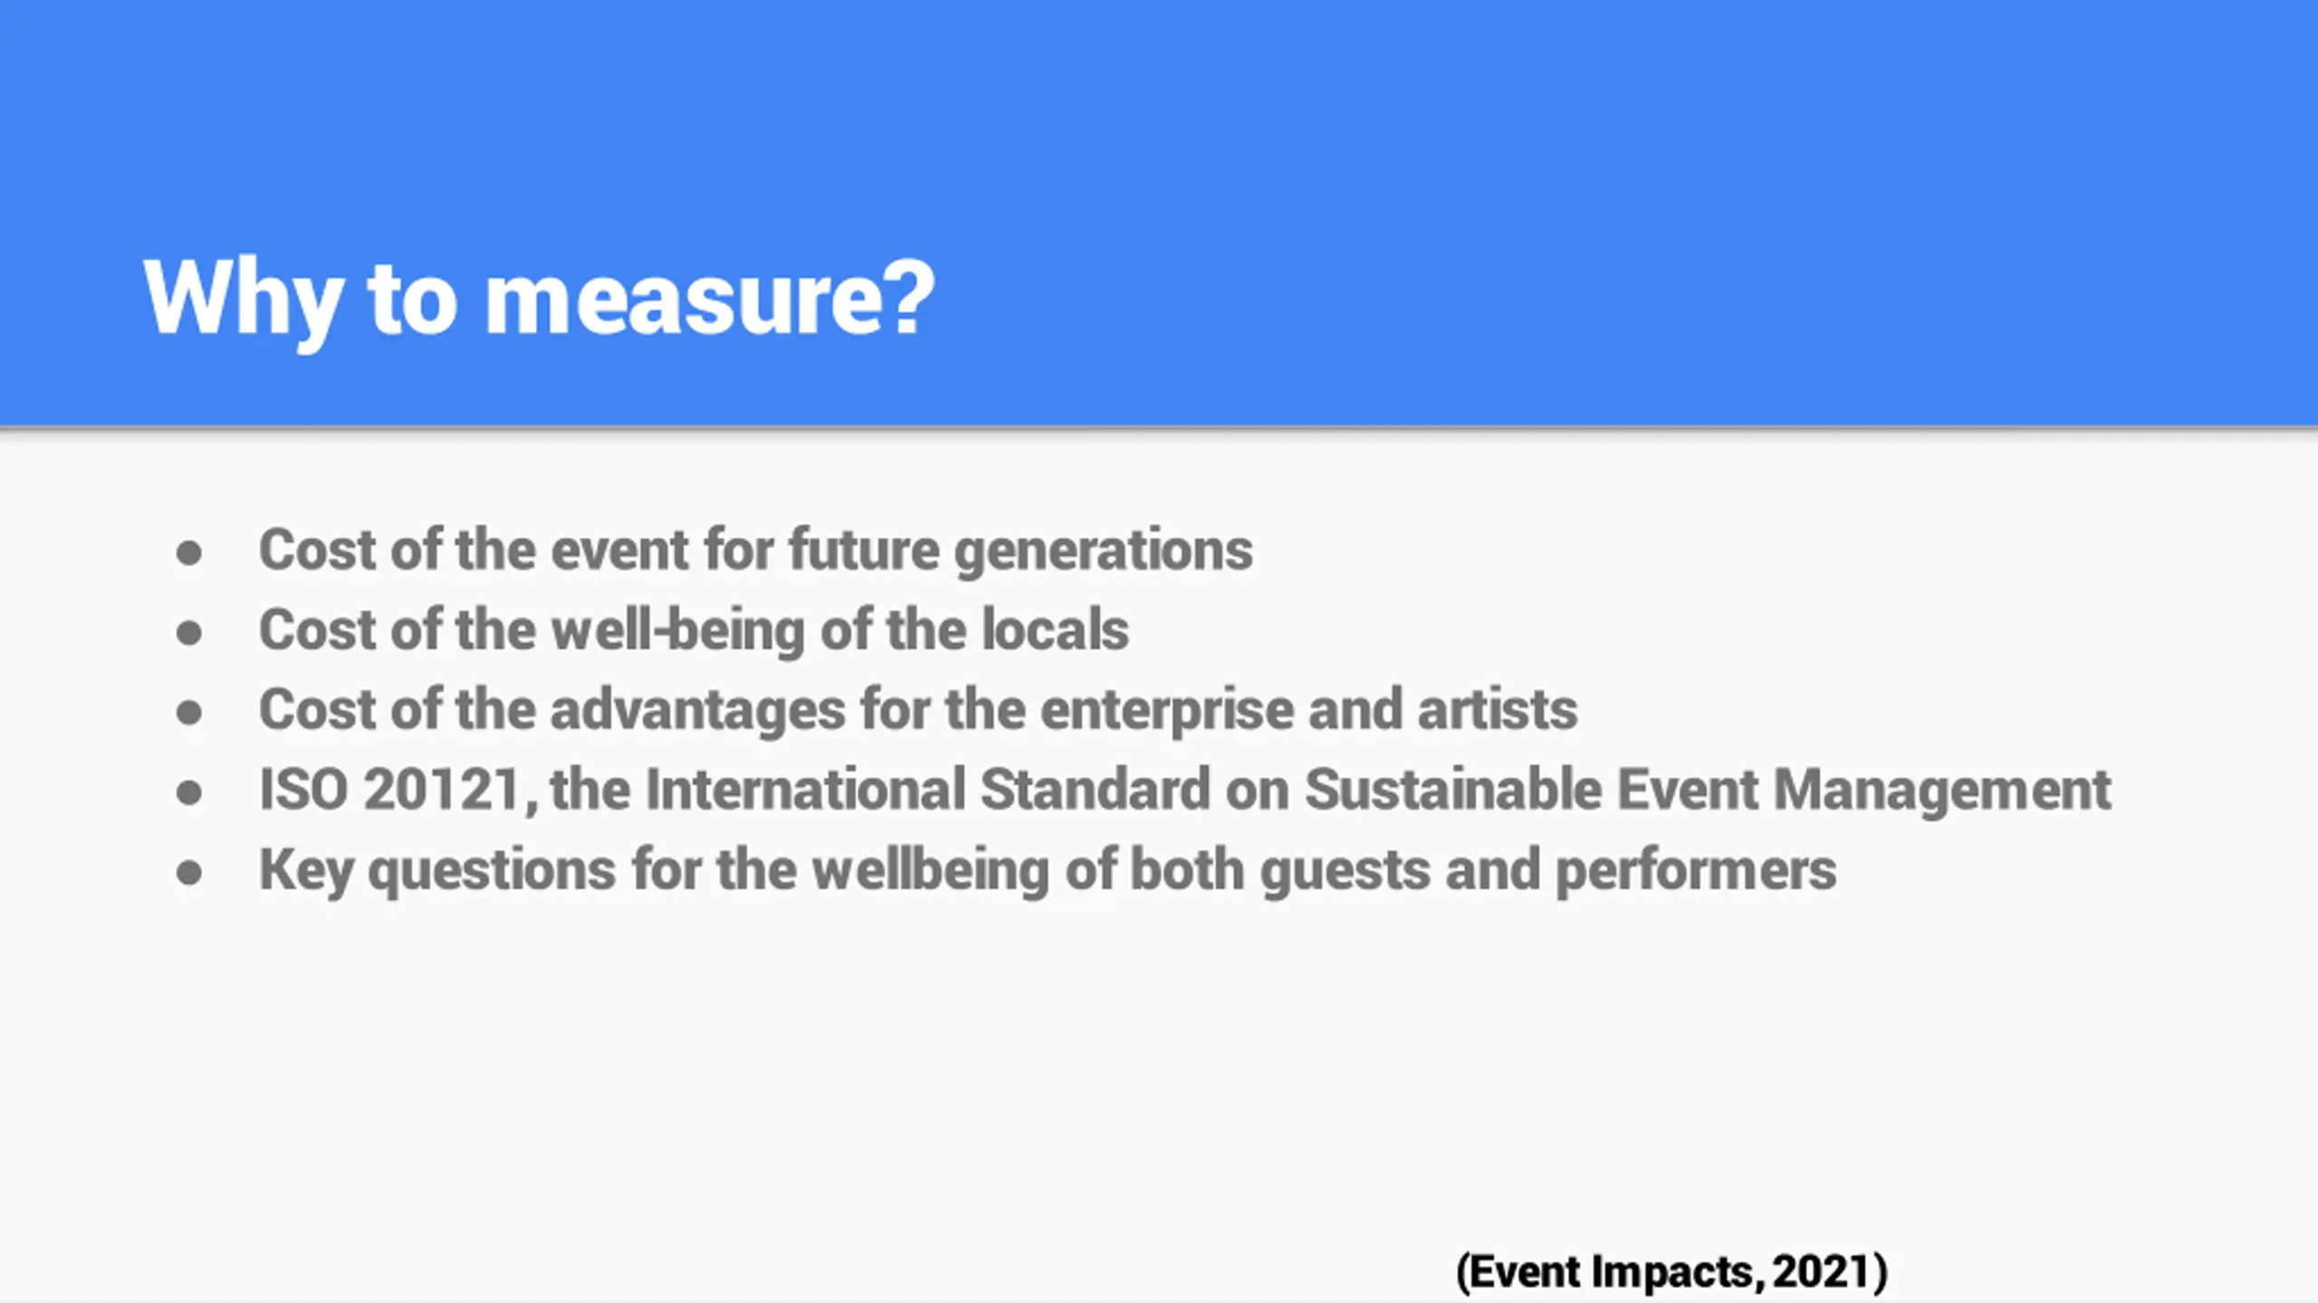Click the word "locals" in the second bullet
The image size is (2318, 1303).
point(1056,629)
